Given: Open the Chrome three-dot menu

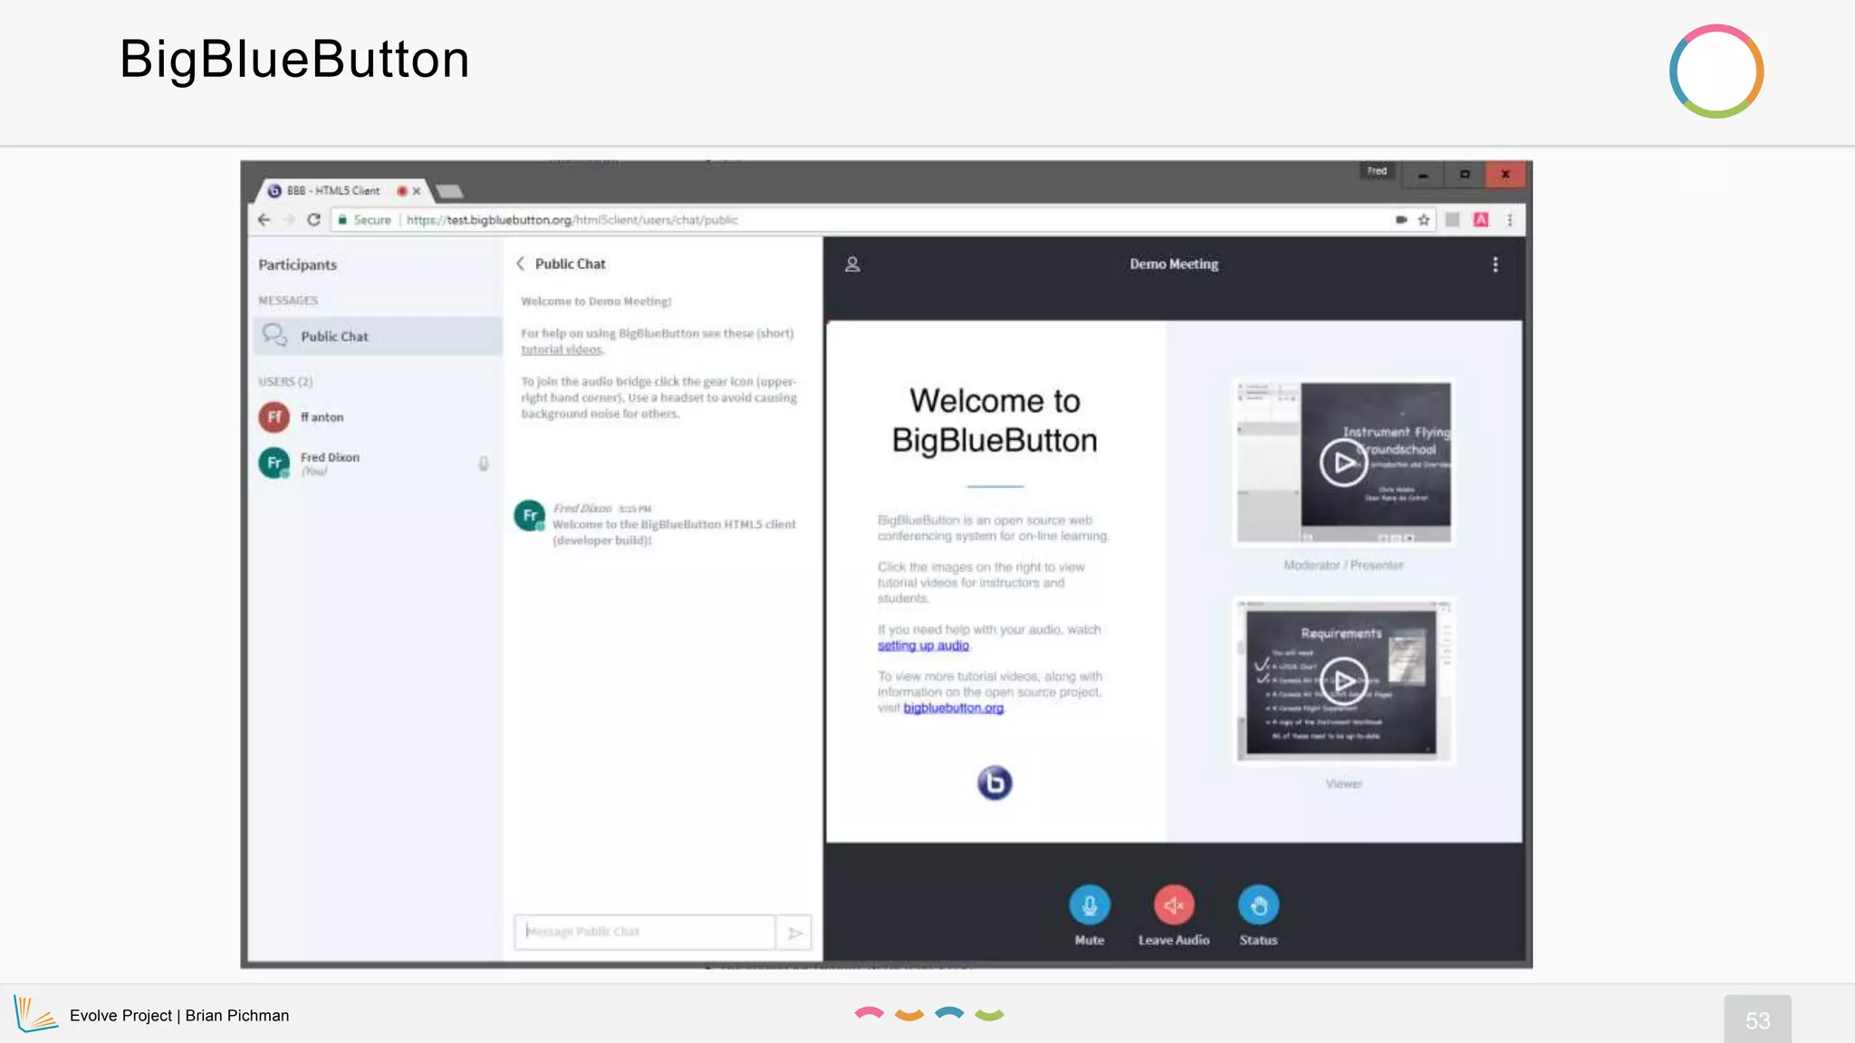Looking at the screenshot, I should tap(1510, 220).
